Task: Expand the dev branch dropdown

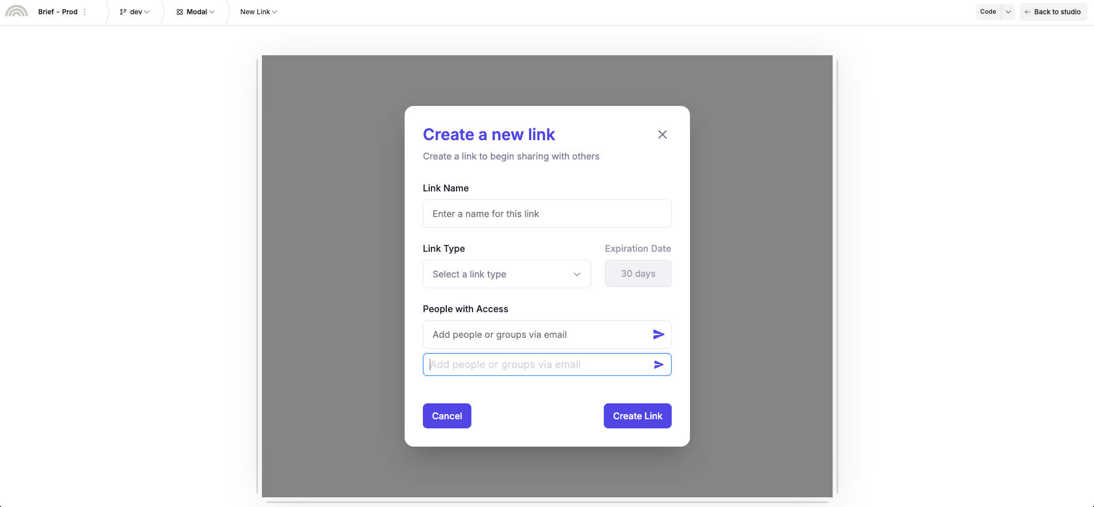Action: point(147,12)
